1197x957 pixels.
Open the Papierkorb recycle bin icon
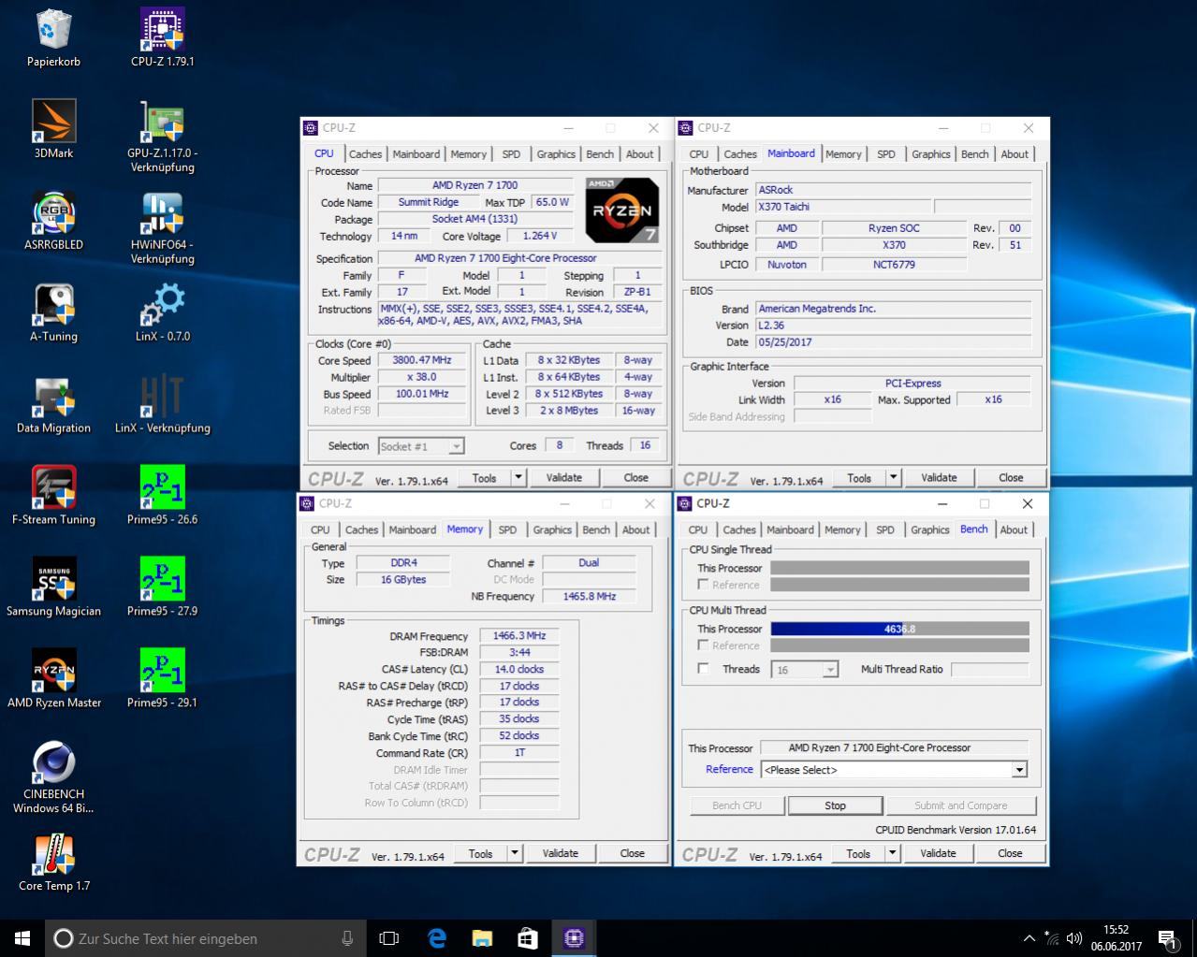53,37
